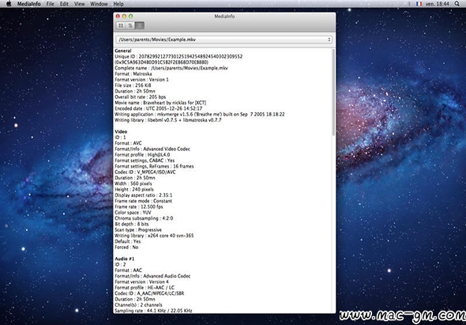Click 'Format profile : HE-AAC / LC'
The image size is (466, 325).
145,288
